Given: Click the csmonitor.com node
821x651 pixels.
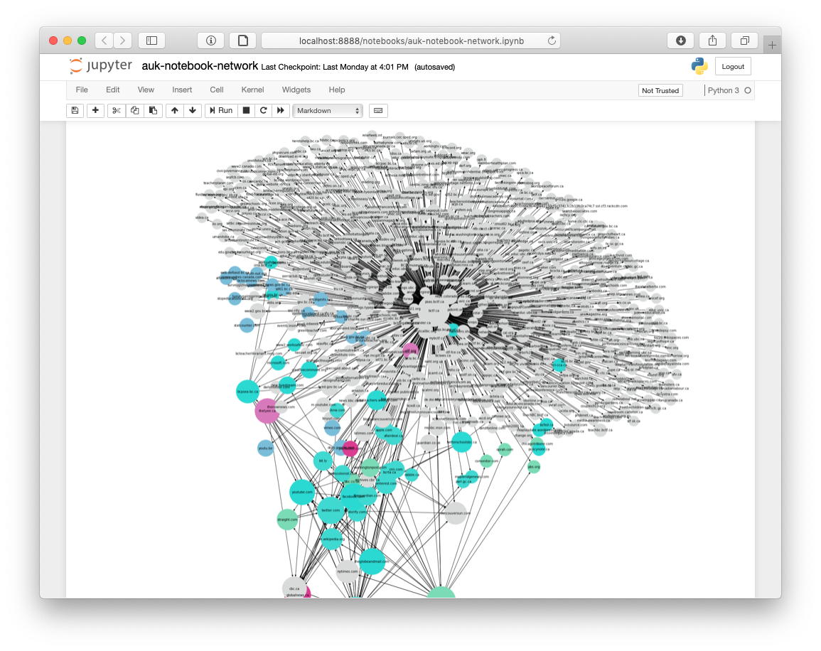Looking at the screenshot, I should click(486, 461).
